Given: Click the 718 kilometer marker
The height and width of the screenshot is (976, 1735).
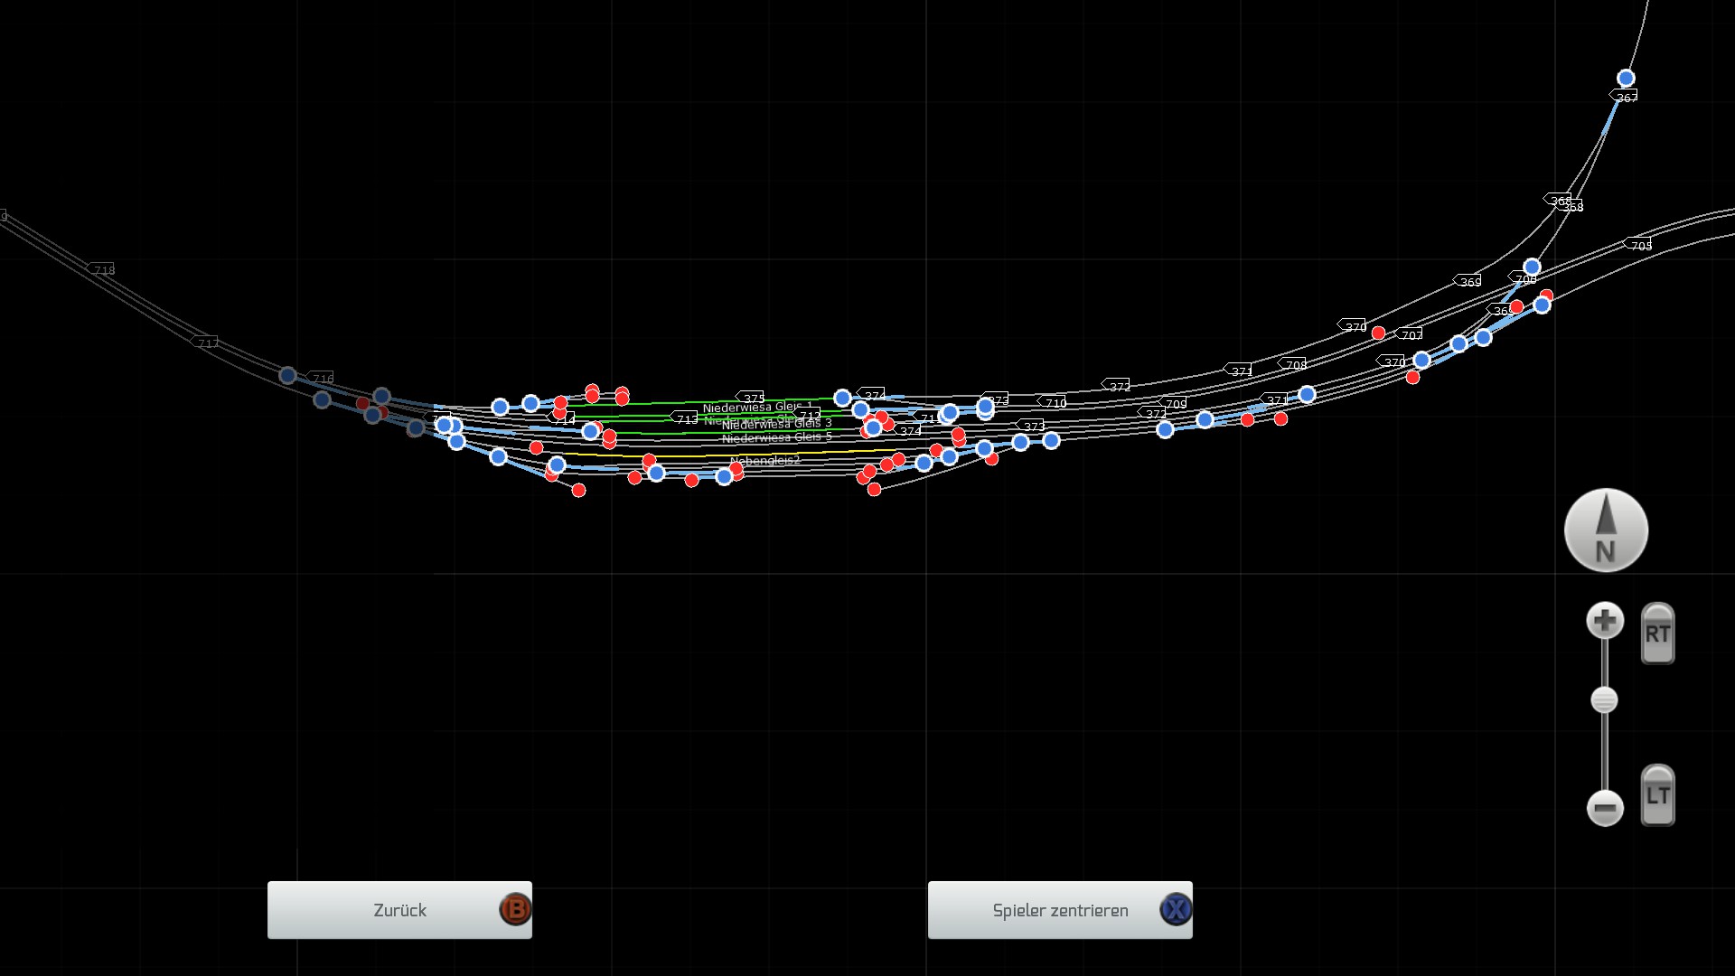Looking at the screenshot, I should (x=102, y=270).
